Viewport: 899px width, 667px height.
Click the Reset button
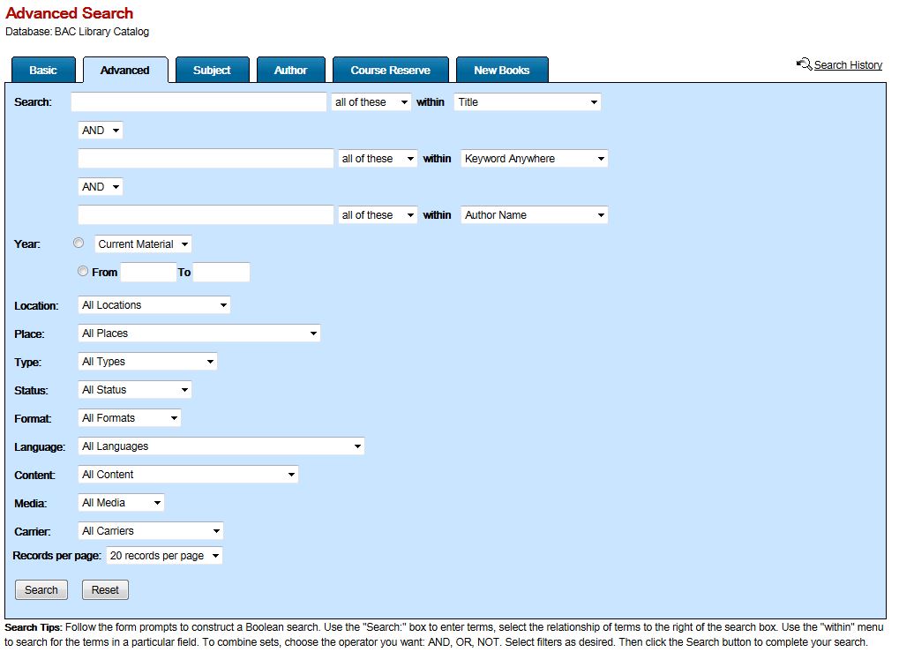(105, 589)
